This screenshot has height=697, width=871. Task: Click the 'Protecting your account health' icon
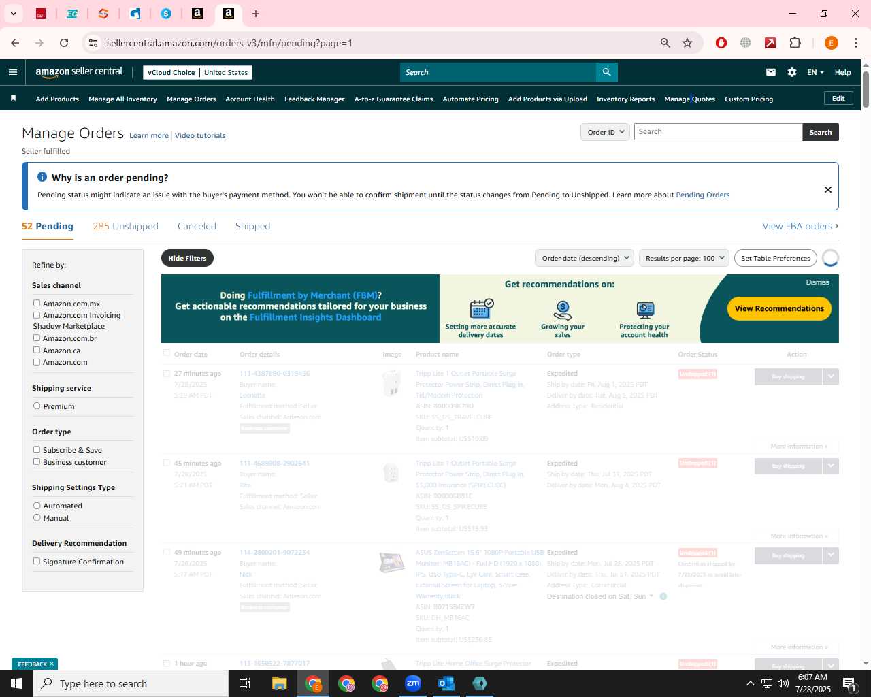[x=644, y=310]
